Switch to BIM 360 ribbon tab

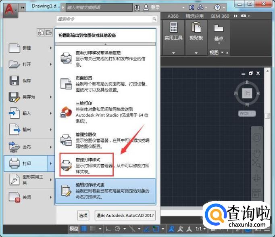coord(220,16)
